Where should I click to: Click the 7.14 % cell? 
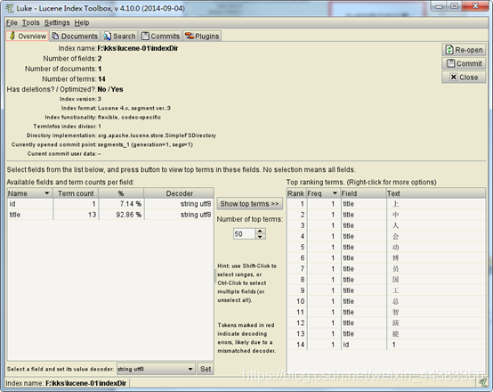click(121, 204)
